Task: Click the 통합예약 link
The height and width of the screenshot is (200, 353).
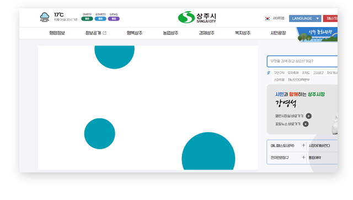Action: [x=315, y=157]
